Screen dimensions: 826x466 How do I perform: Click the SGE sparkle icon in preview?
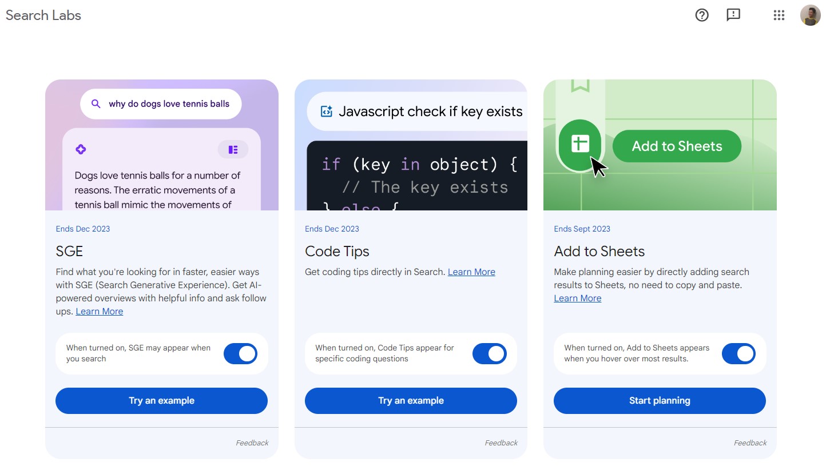pos(81,149)
